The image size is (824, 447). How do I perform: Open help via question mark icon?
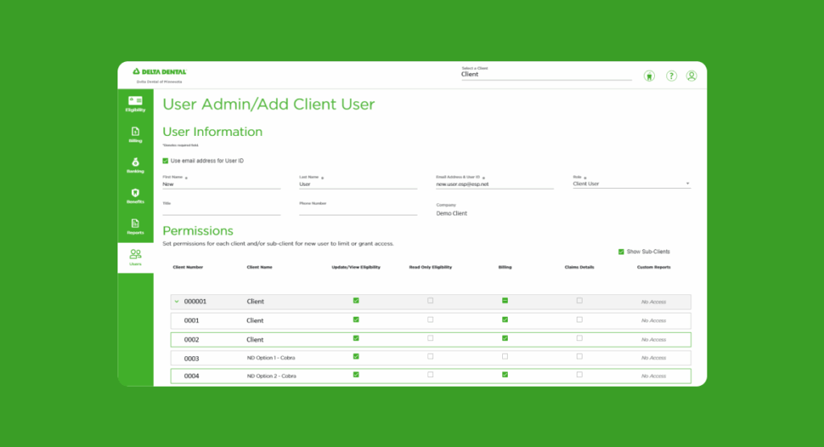(671, 76)
